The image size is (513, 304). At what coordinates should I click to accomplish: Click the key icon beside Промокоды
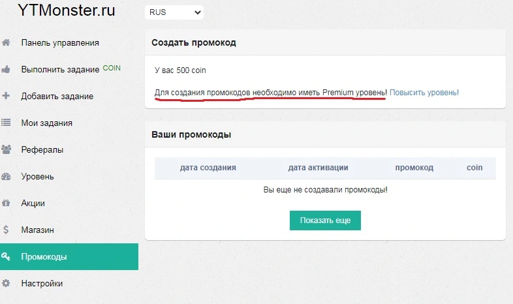point(6,256)
